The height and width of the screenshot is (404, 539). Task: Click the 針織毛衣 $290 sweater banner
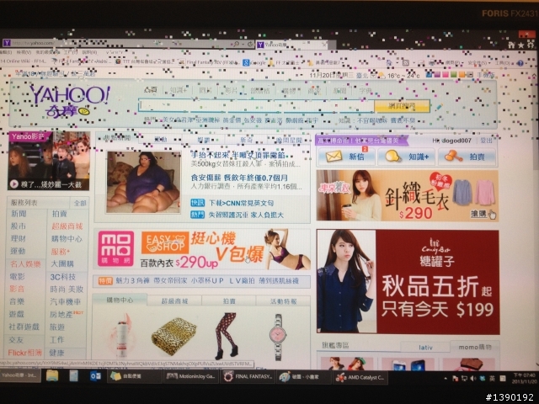tap(407, 195)
